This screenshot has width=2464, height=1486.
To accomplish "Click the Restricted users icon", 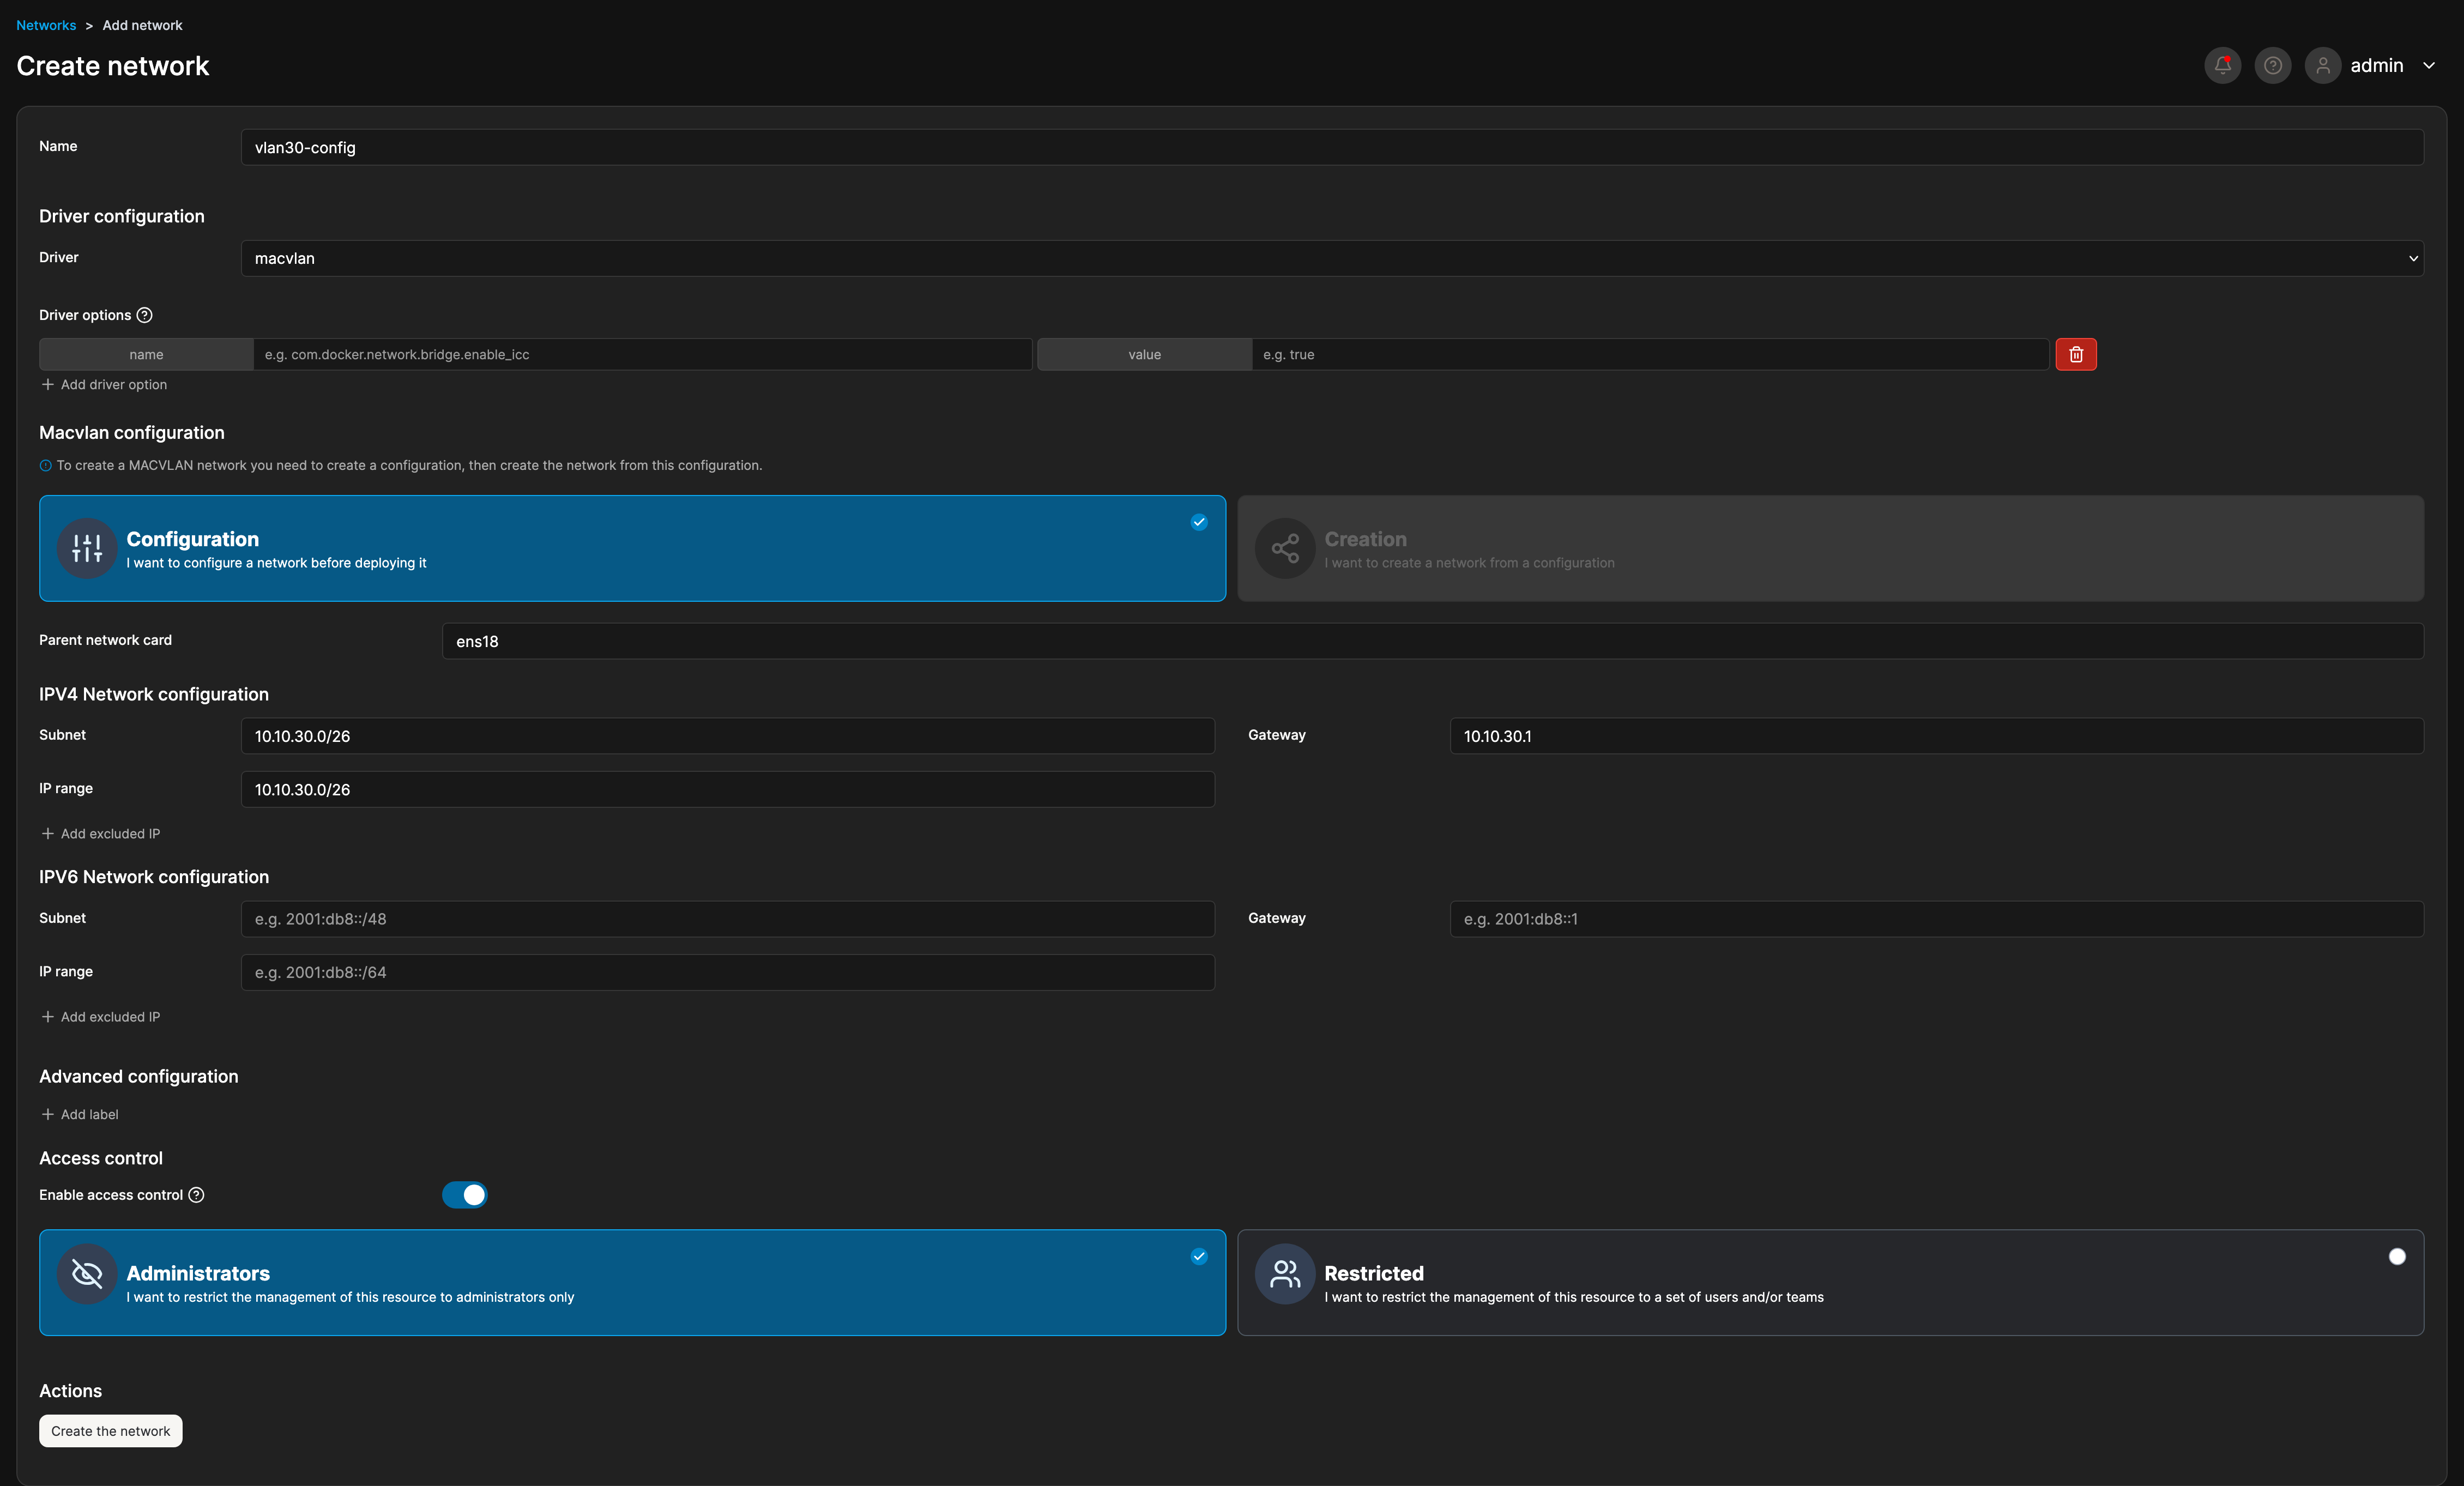I will [x=1285, y=1274].
